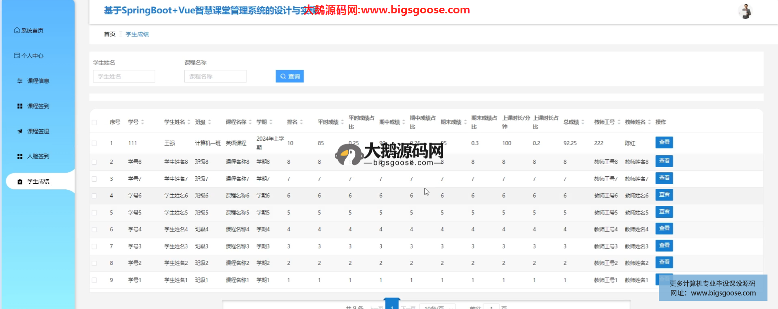Viewport: 778px width, 309px height.
Task: Check the row checkbox for student 王强
Action: pyautogui.click(x=94, y=143)
